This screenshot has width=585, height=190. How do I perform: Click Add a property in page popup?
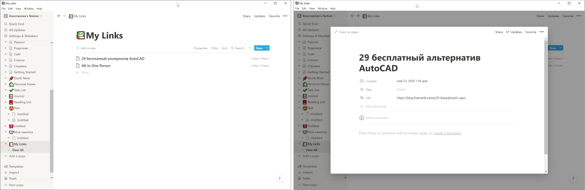(373, 106)
